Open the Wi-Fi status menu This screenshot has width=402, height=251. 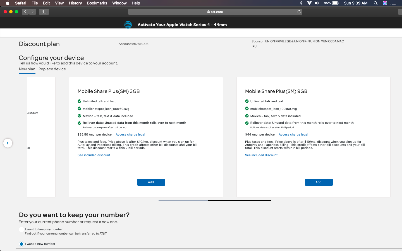click(x=309, y=3)
